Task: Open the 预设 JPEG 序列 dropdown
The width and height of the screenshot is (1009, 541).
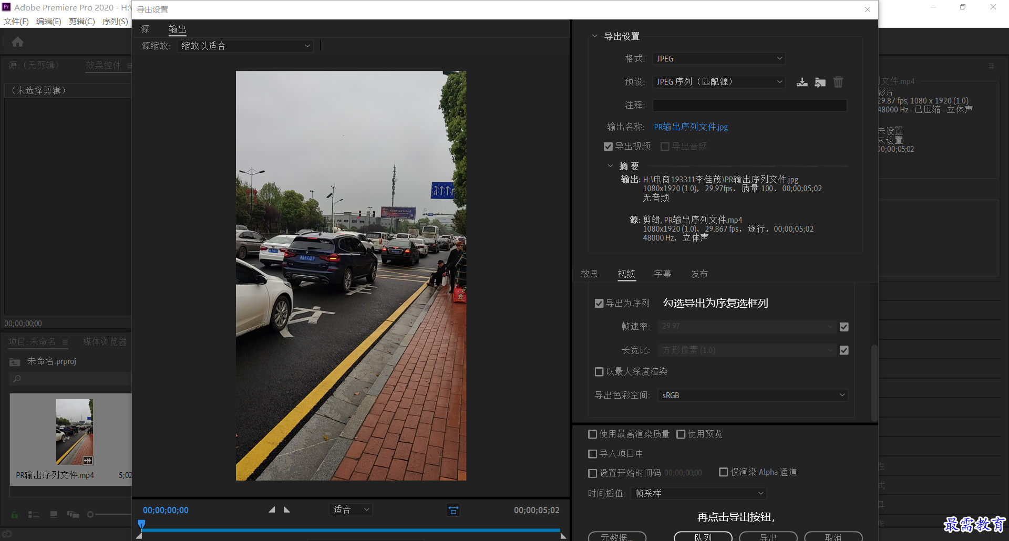Action: point(719,82)
